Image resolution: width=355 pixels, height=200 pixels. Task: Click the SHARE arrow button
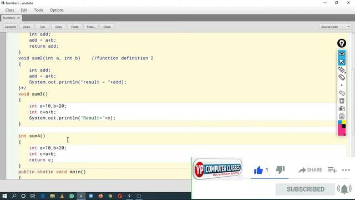coord(310,170)
